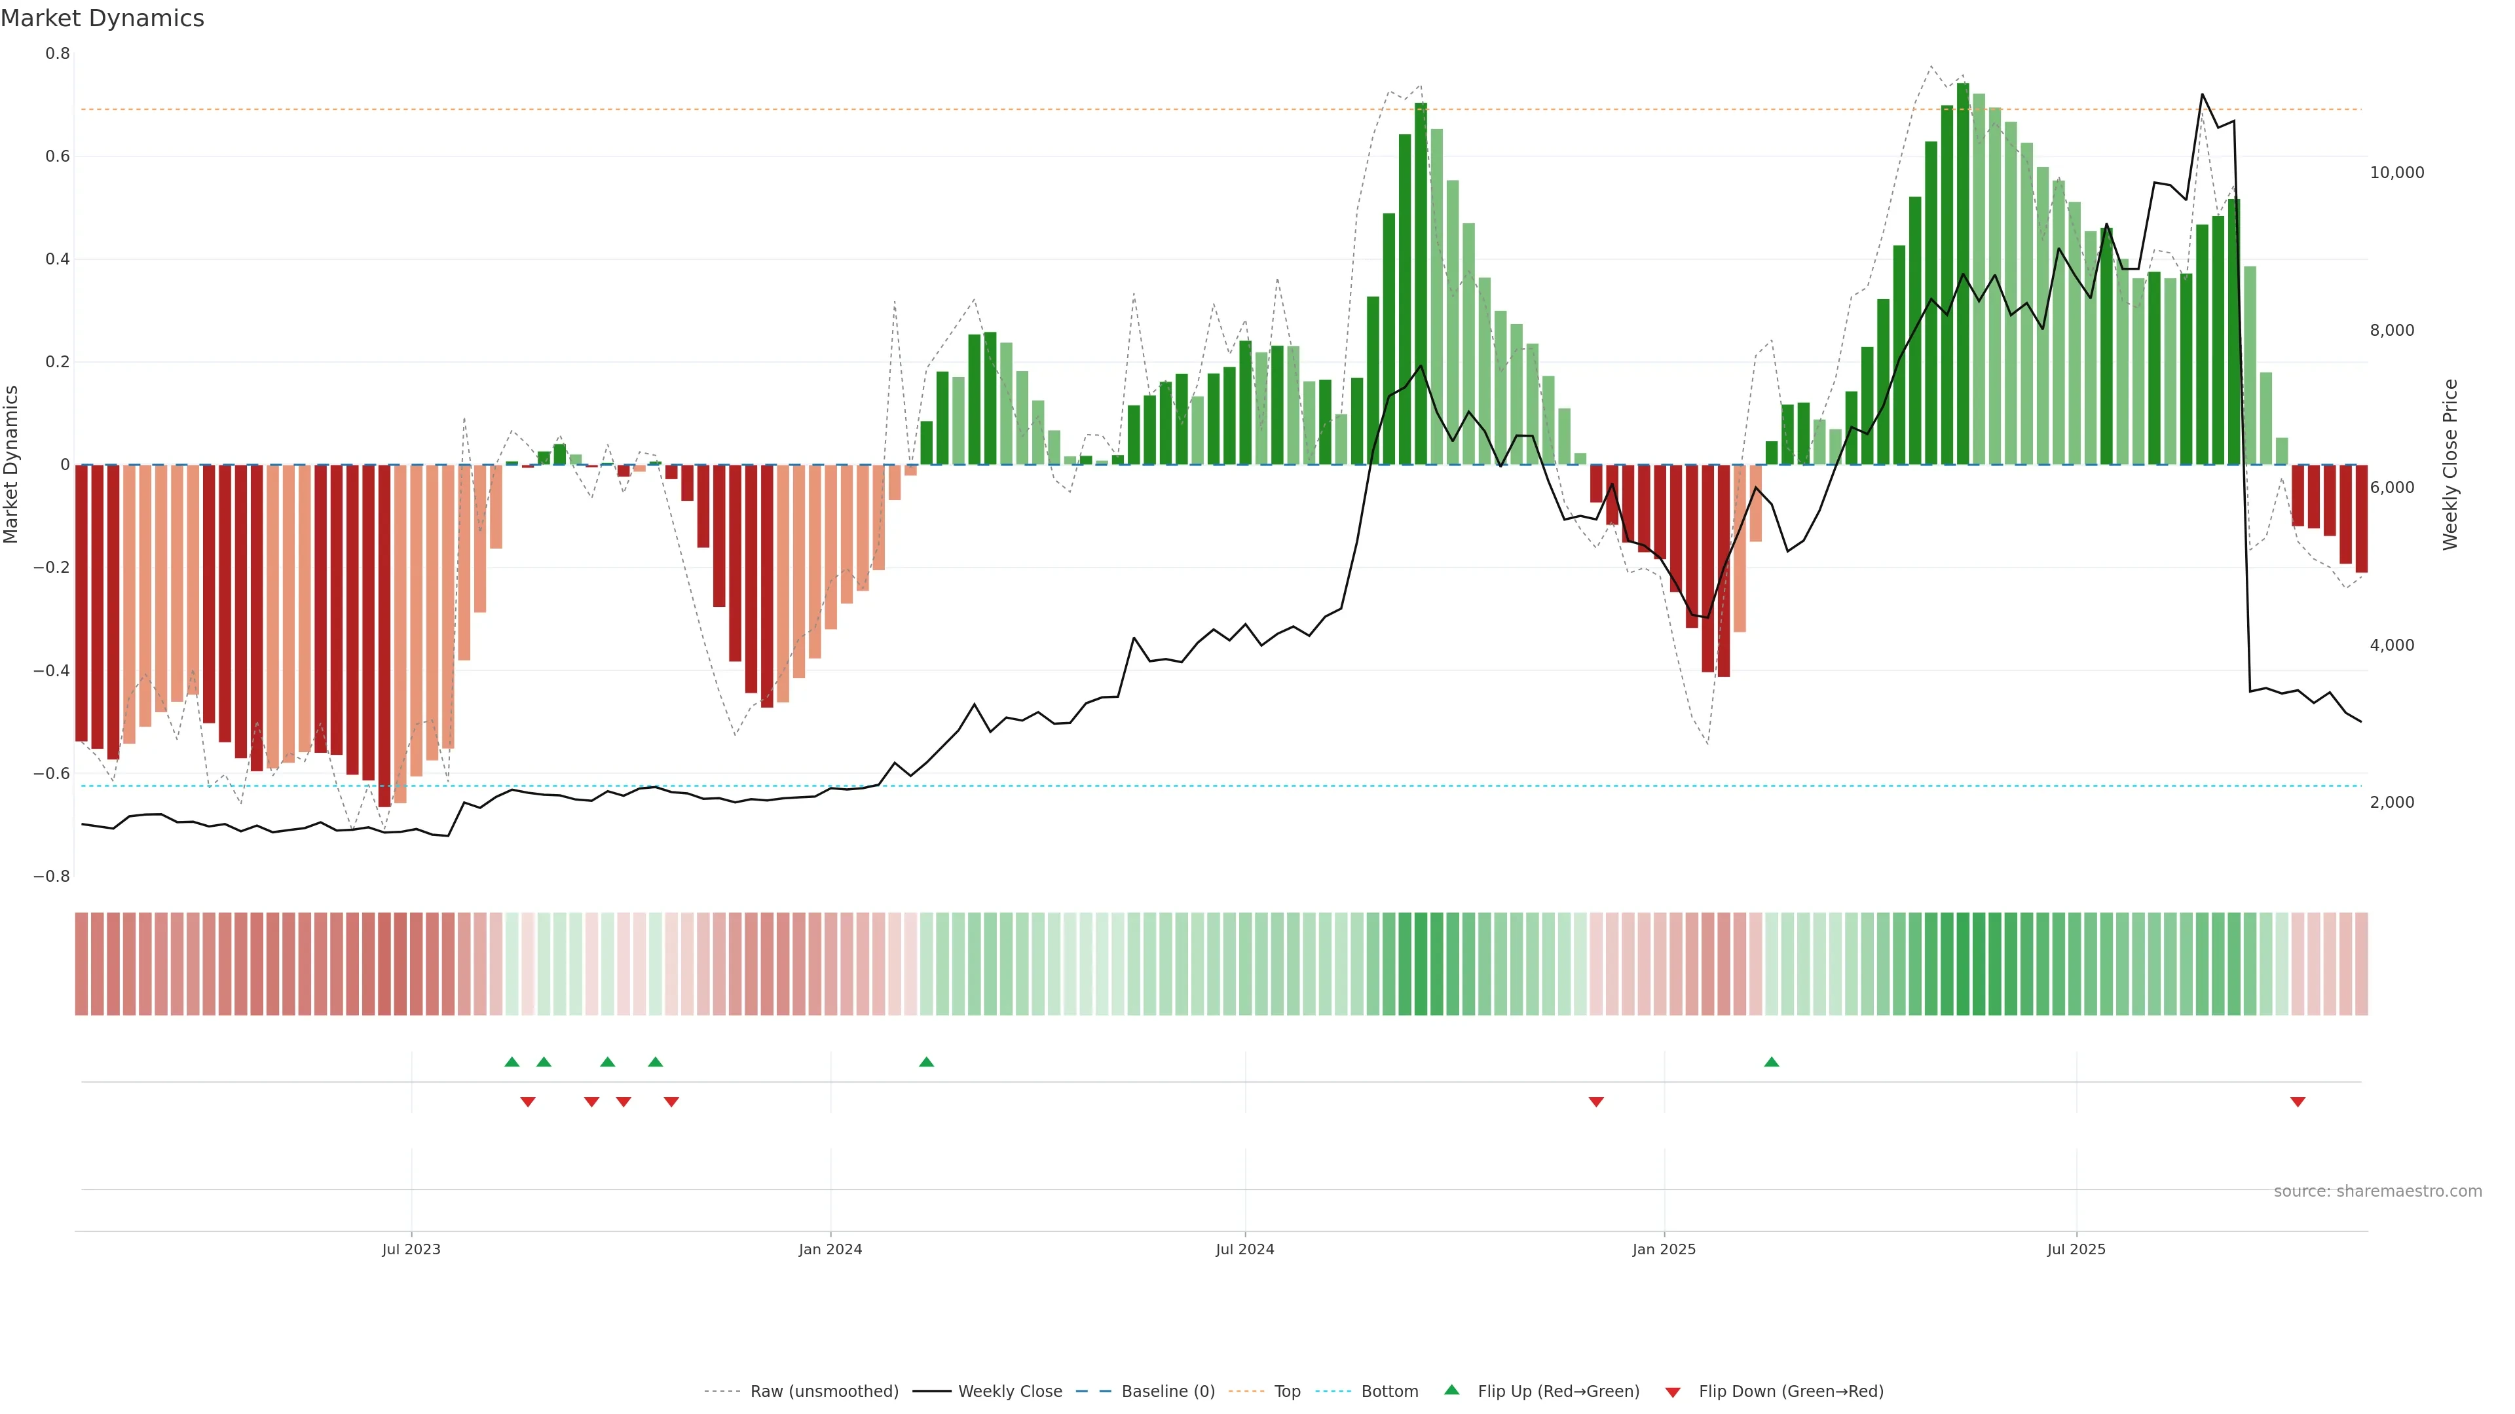Click the first red Flip Down marker in 2023
2515x1414 pixels.
point(528,1102)
